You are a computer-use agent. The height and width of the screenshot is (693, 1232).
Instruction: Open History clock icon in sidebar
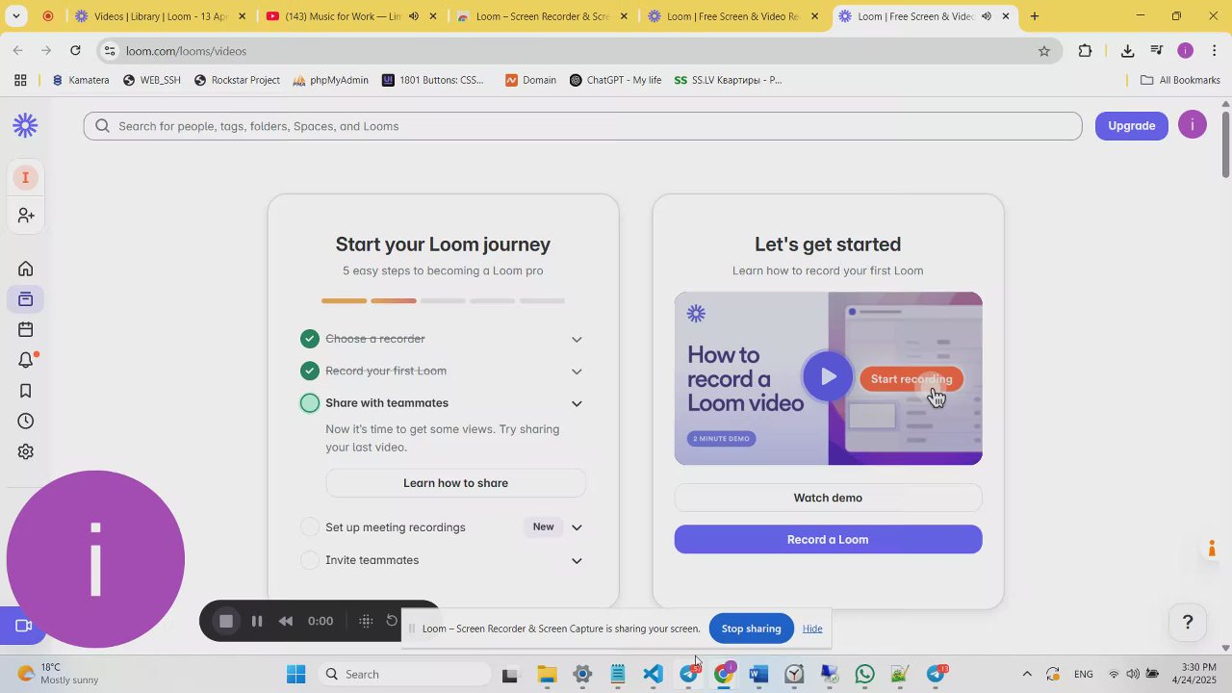tap(26, 422)
